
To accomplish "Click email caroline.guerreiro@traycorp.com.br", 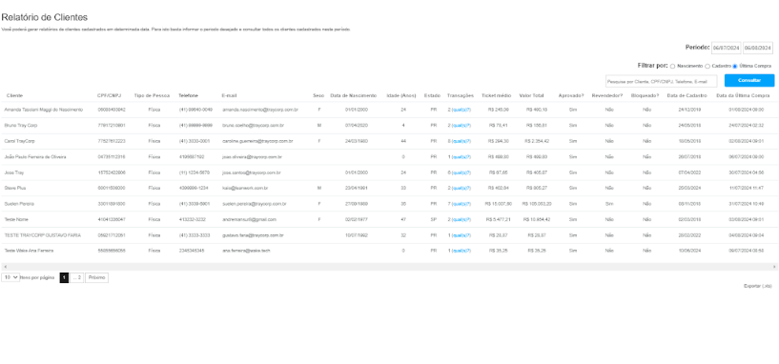I will click(x=257, y=141).
